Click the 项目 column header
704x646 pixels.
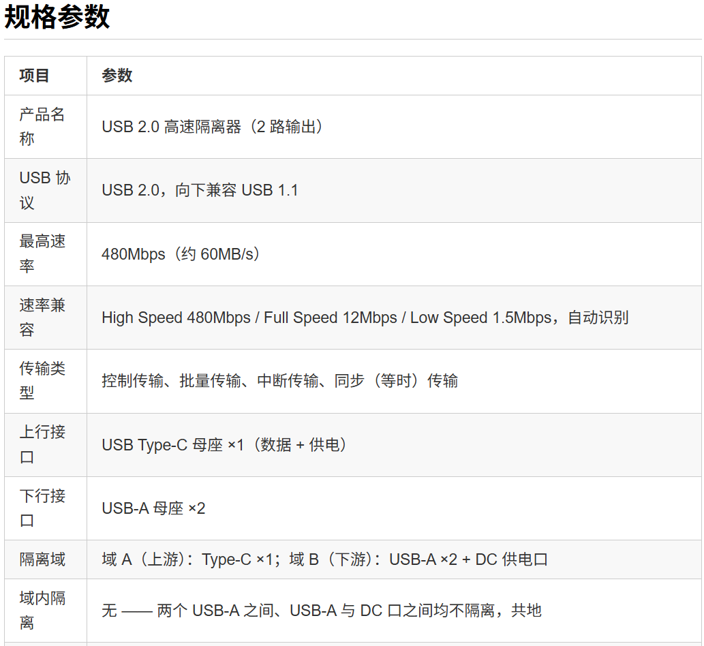(x=34, y=76)
